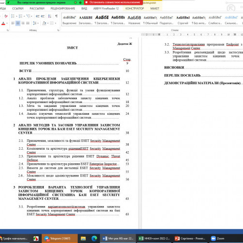Decrease the paragraph indent
243x243 pixels.
[x=37, y=16]
